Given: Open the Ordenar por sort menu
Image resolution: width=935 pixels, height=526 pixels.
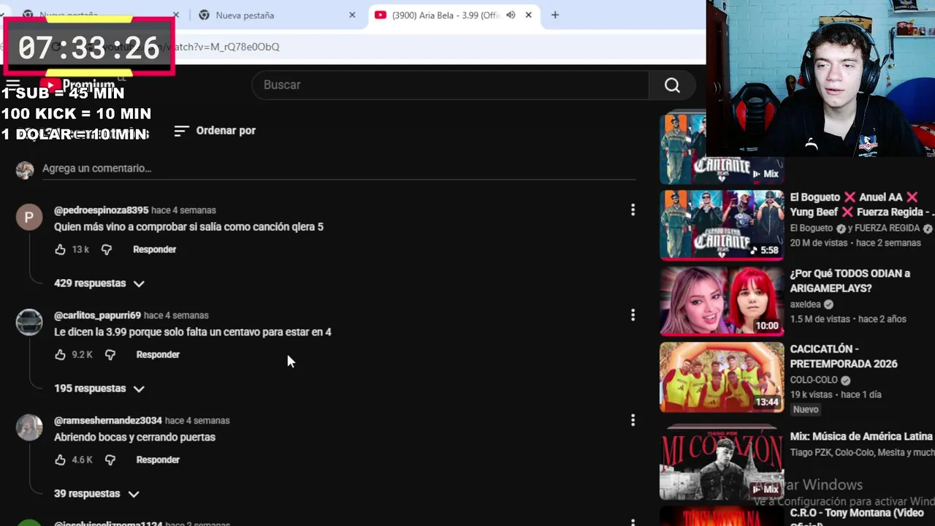Looking at the screenshot, I should point(215,131).
